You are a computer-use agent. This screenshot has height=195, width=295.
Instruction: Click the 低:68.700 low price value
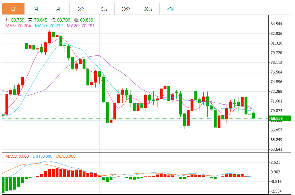(x=61, y=20)
